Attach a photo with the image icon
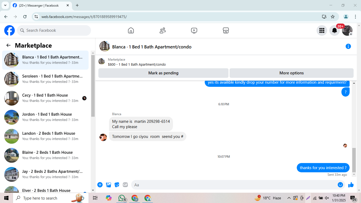 (x=108, y=185)
